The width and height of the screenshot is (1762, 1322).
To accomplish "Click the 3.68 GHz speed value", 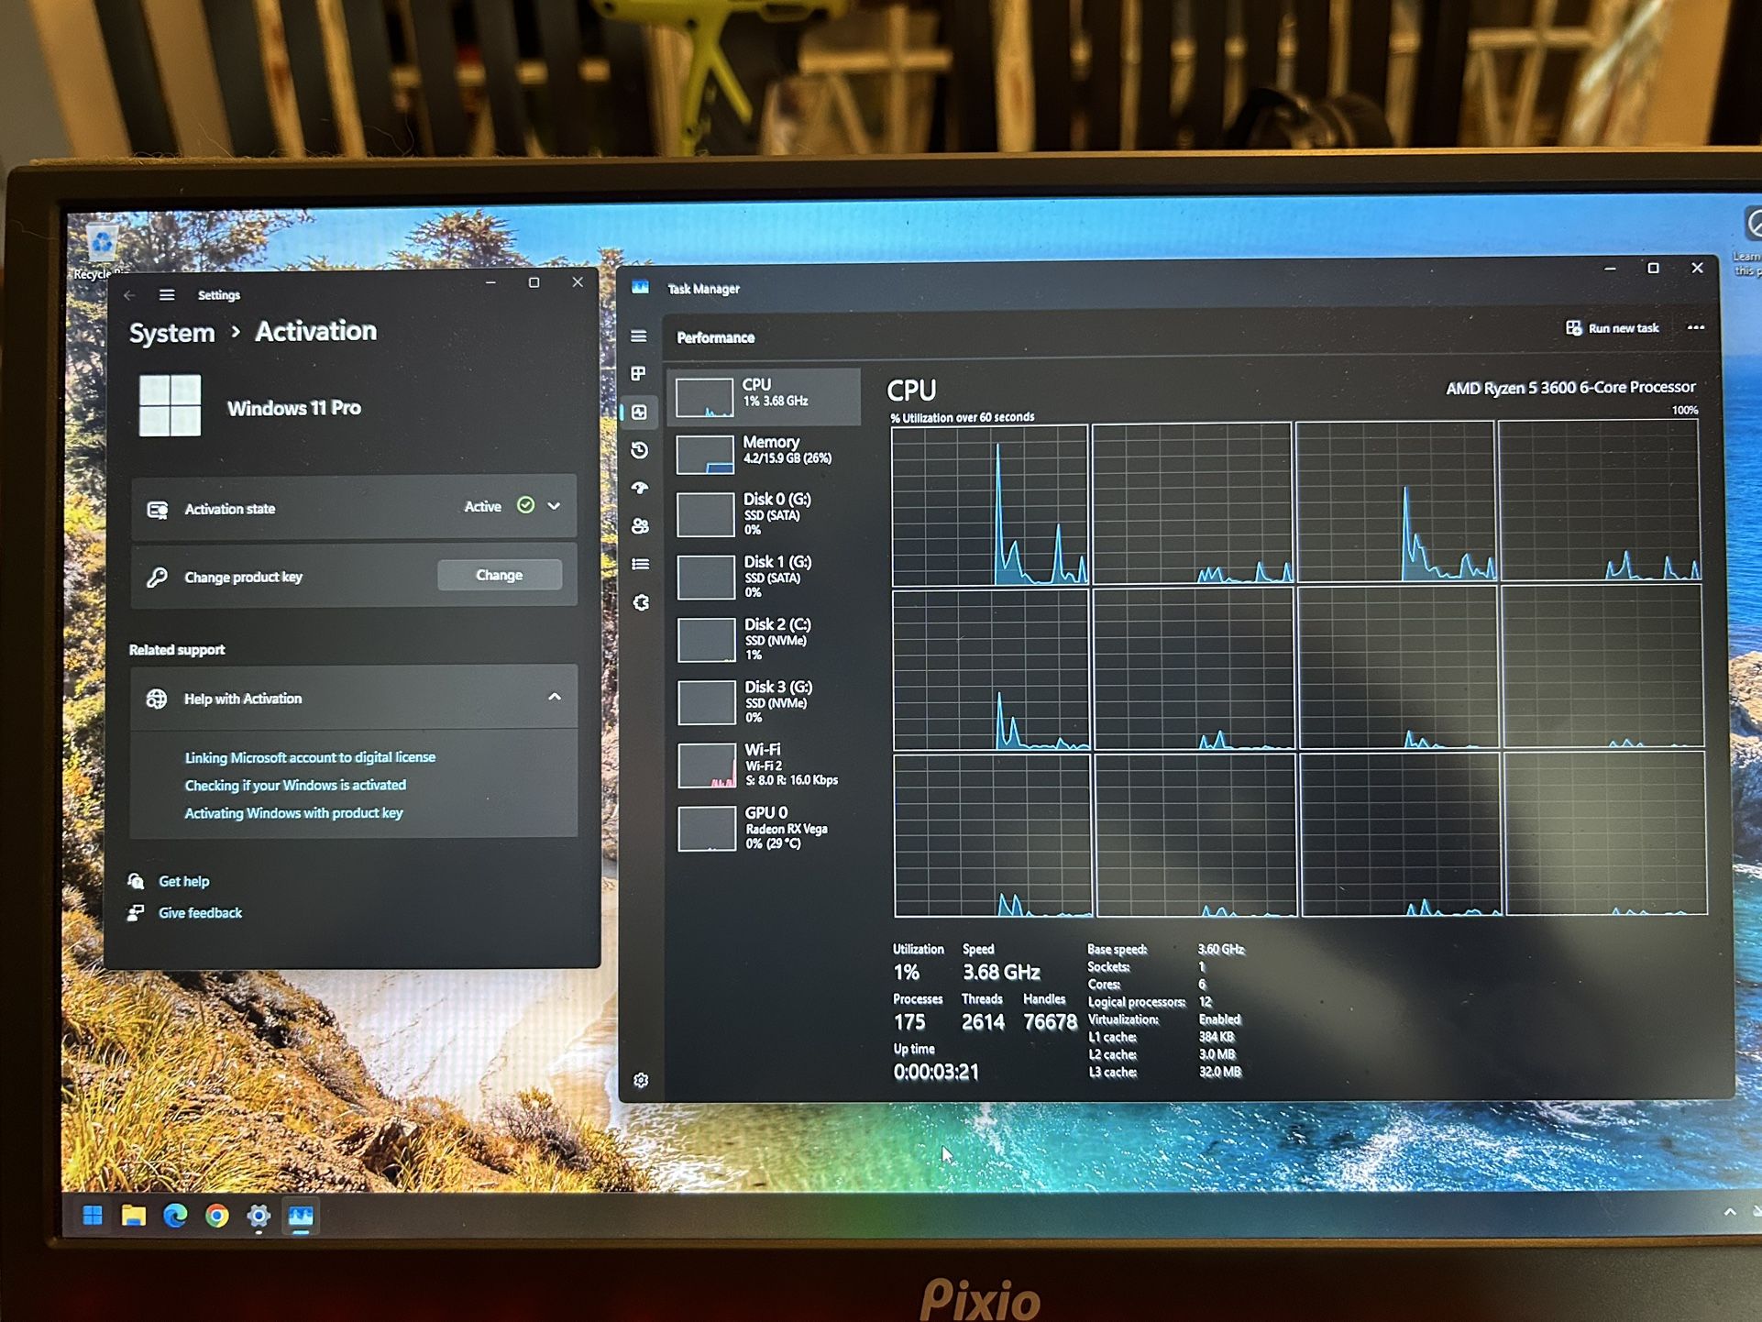I will click(x=1001, y=972).
